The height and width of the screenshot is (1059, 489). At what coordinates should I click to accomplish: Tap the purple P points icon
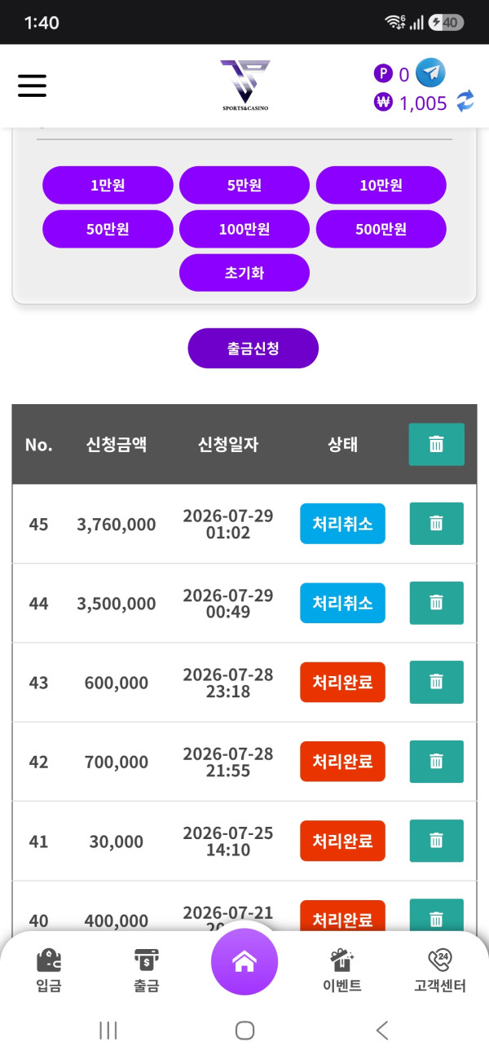(383, 74)
